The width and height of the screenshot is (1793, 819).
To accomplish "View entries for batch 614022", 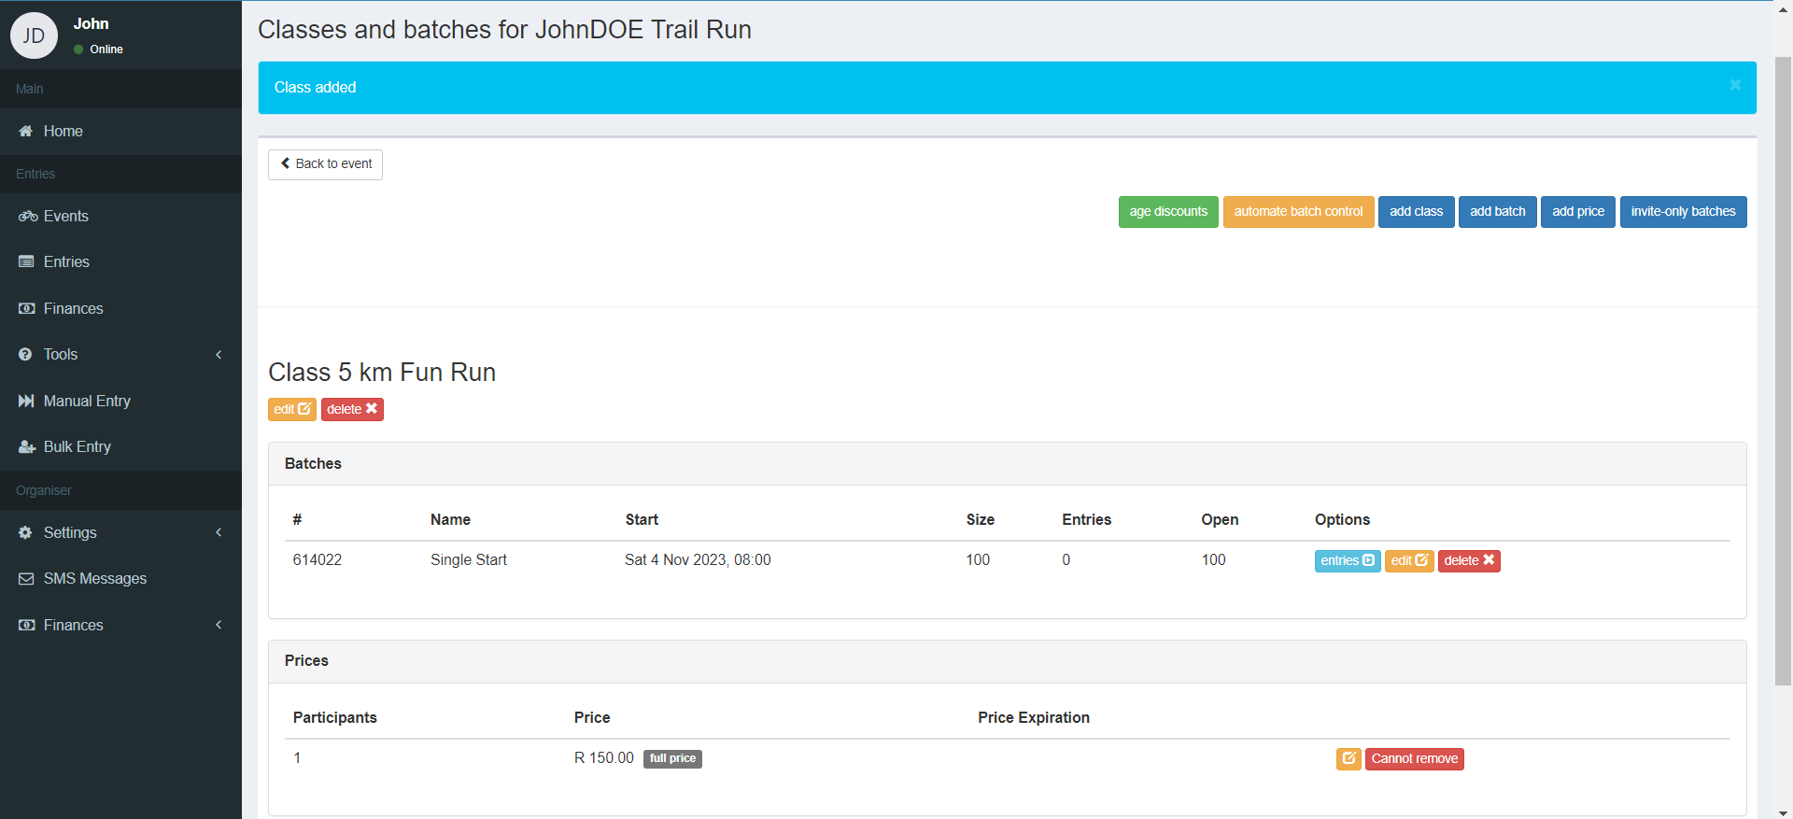I will pyautogui.click(x=1348, y=561).
